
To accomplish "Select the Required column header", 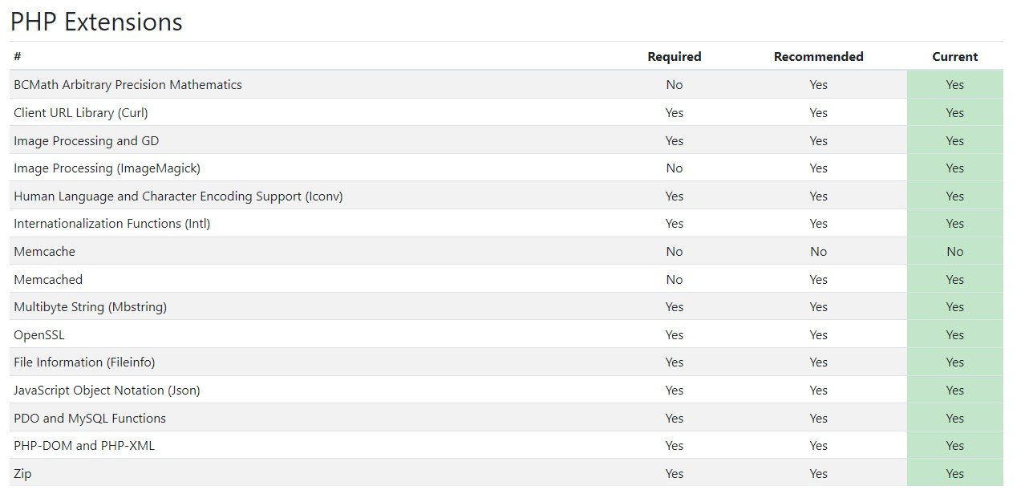I will (x=675, y=57).
